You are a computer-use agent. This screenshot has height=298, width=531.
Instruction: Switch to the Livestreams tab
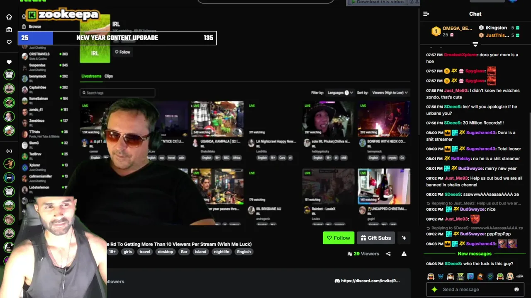pos(91,76)
